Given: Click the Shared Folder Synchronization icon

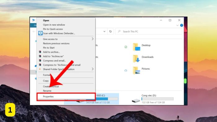Looking at the screenshot, I should point(40,69).
